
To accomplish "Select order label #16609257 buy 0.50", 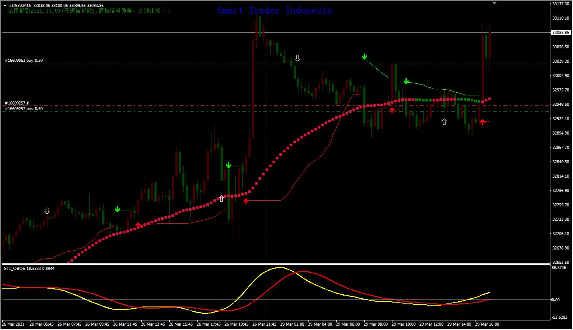I will point(24,109).
